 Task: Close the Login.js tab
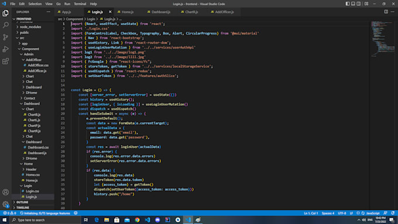coord(110,12)
